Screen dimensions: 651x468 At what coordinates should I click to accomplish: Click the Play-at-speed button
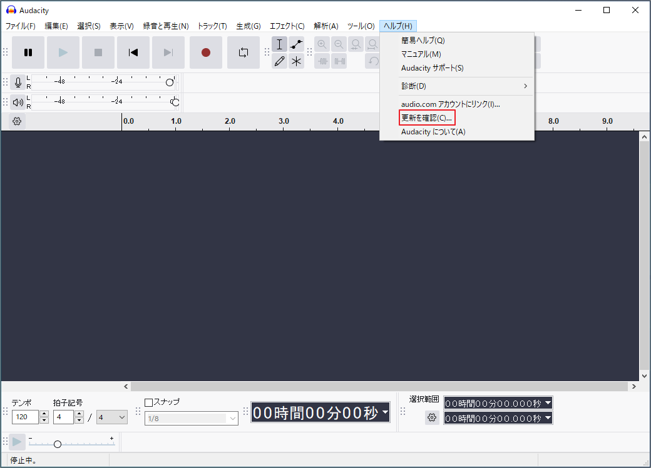click(17, 442)
